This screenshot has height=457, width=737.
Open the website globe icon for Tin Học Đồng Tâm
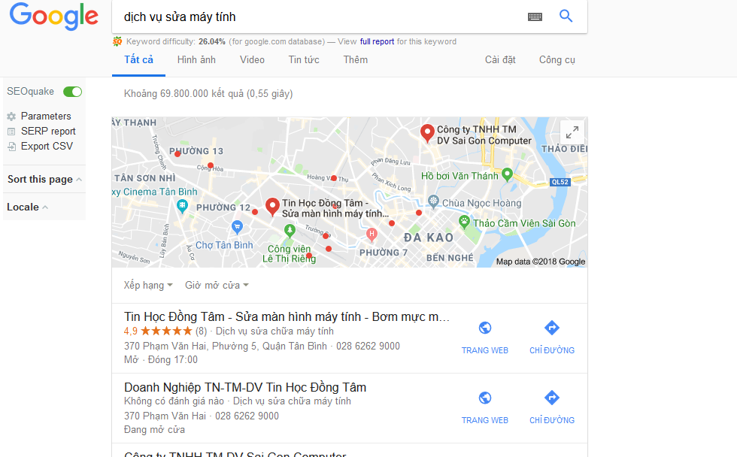tap(485, 328)
